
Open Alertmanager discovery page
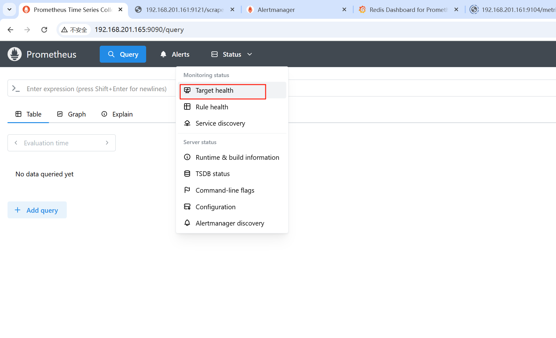(232, 223)
